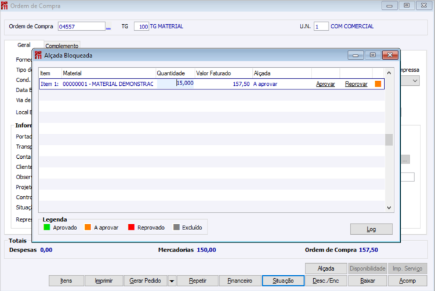Viewport: 435px width, 291px height.
Task: Click the Material column header
Action: tap(72, 73)
